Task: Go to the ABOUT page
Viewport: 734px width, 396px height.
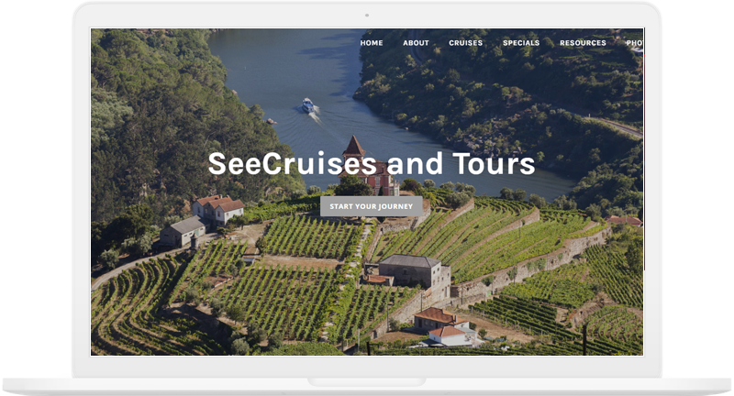Action: pyautogui.click(x=416, y=42)
